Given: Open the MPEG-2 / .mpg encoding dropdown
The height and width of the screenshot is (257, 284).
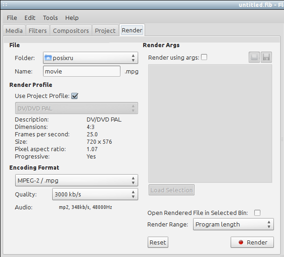Looking at the screenshot, I should (x=76, y=180).
